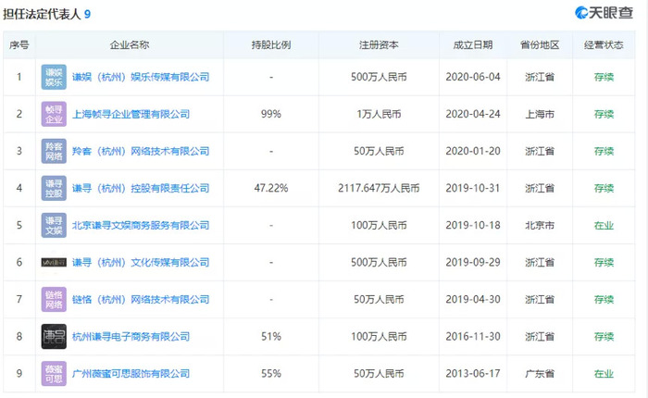This screenshot has width=648, height=398.
Task: Click the 担任法定代表人 section title
Action: point(42,14)
